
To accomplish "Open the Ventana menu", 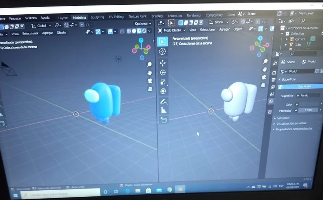I will point(31,18).
